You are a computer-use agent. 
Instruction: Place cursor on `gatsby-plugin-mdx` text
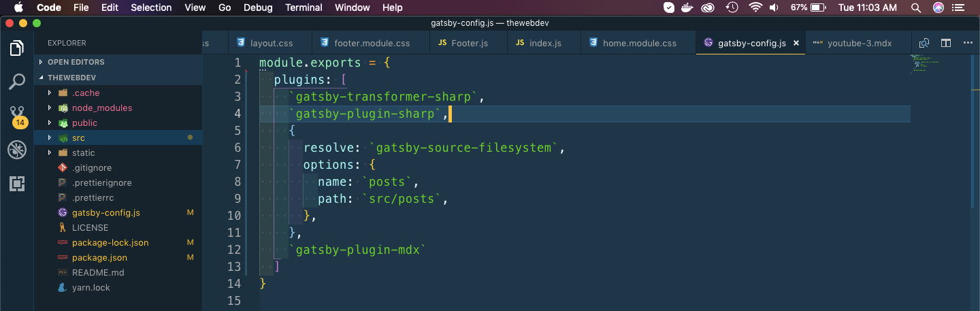(x=357, y=250)
